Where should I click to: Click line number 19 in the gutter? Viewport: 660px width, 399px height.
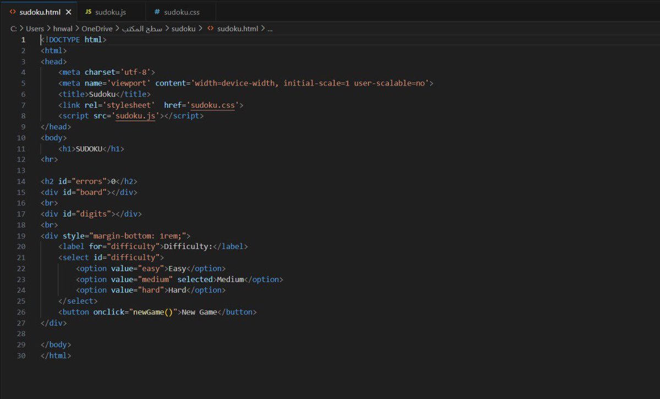coord(21,236)
